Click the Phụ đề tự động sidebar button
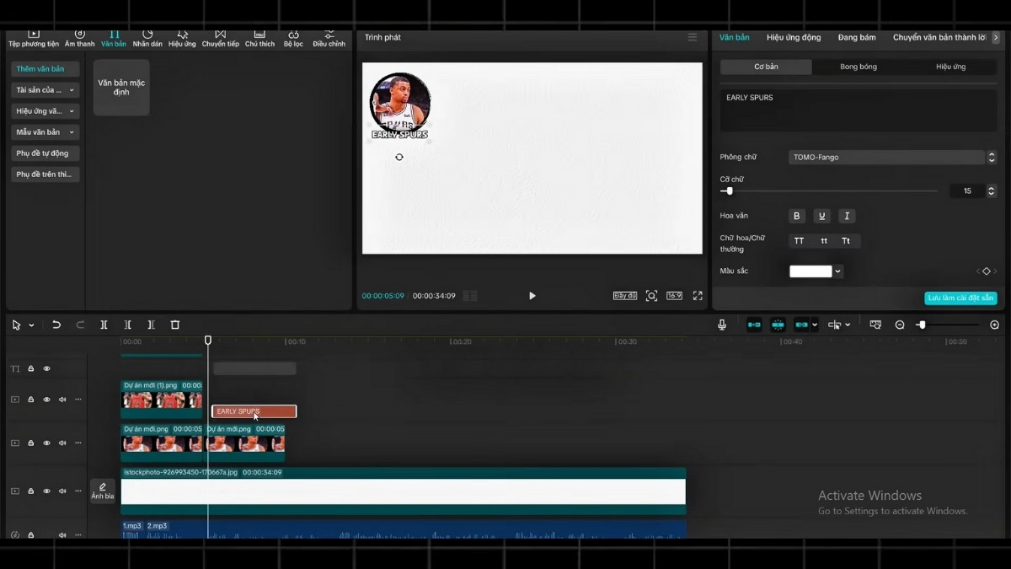Image resolution: width=1011 pixels, height=569 pixels. (45, 153)
